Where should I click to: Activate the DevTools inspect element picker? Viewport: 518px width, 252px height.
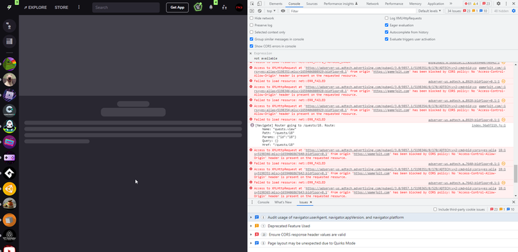[252, 3]
